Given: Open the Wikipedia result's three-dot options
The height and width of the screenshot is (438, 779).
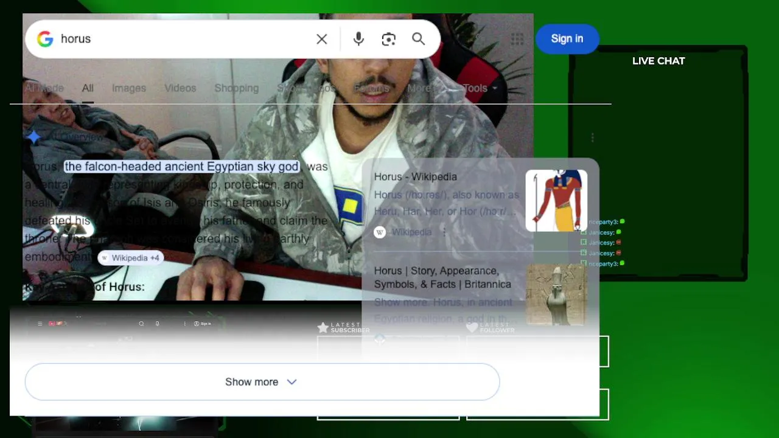Looking at the screenshot, I should pyautogui.click(x=444, y=232).
